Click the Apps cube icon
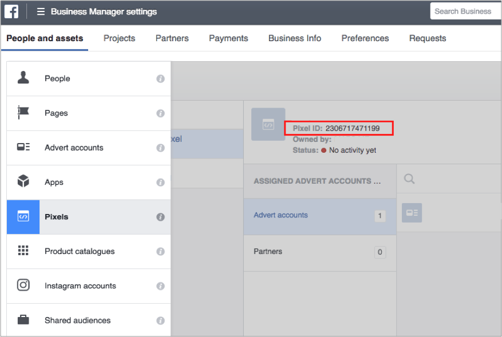The height and width of the screenshot is (337, 502). (23, 181)
